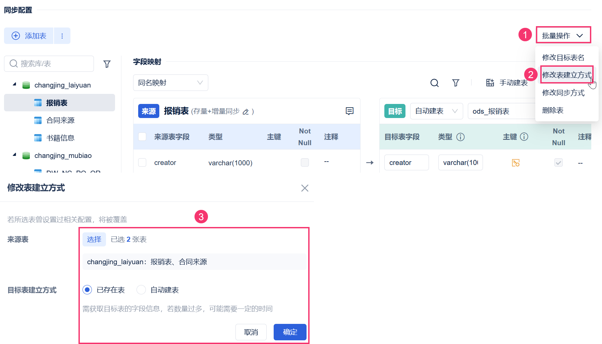
Task: Click the source varchar(1000) type cell
Action: [x=230, y=163]
